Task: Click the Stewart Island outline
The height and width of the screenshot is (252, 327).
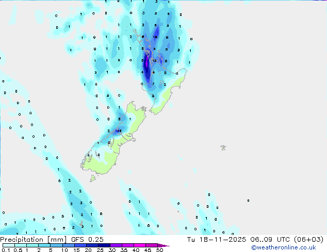Action: [x=93, y=178]
